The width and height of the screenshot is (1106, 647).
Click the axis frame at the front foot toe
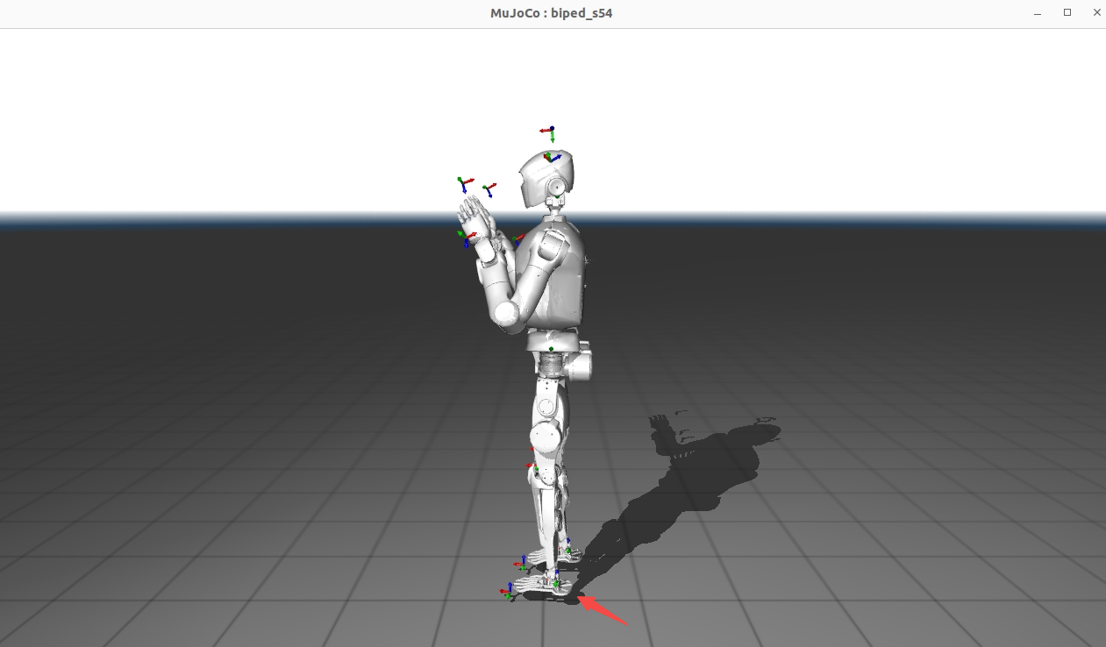pyautogui.click(x=509, y=592)
